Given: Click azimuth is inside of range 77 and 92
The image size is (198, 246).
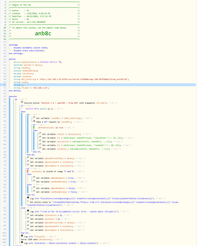Looking at the screenshot, I should 53,172.
